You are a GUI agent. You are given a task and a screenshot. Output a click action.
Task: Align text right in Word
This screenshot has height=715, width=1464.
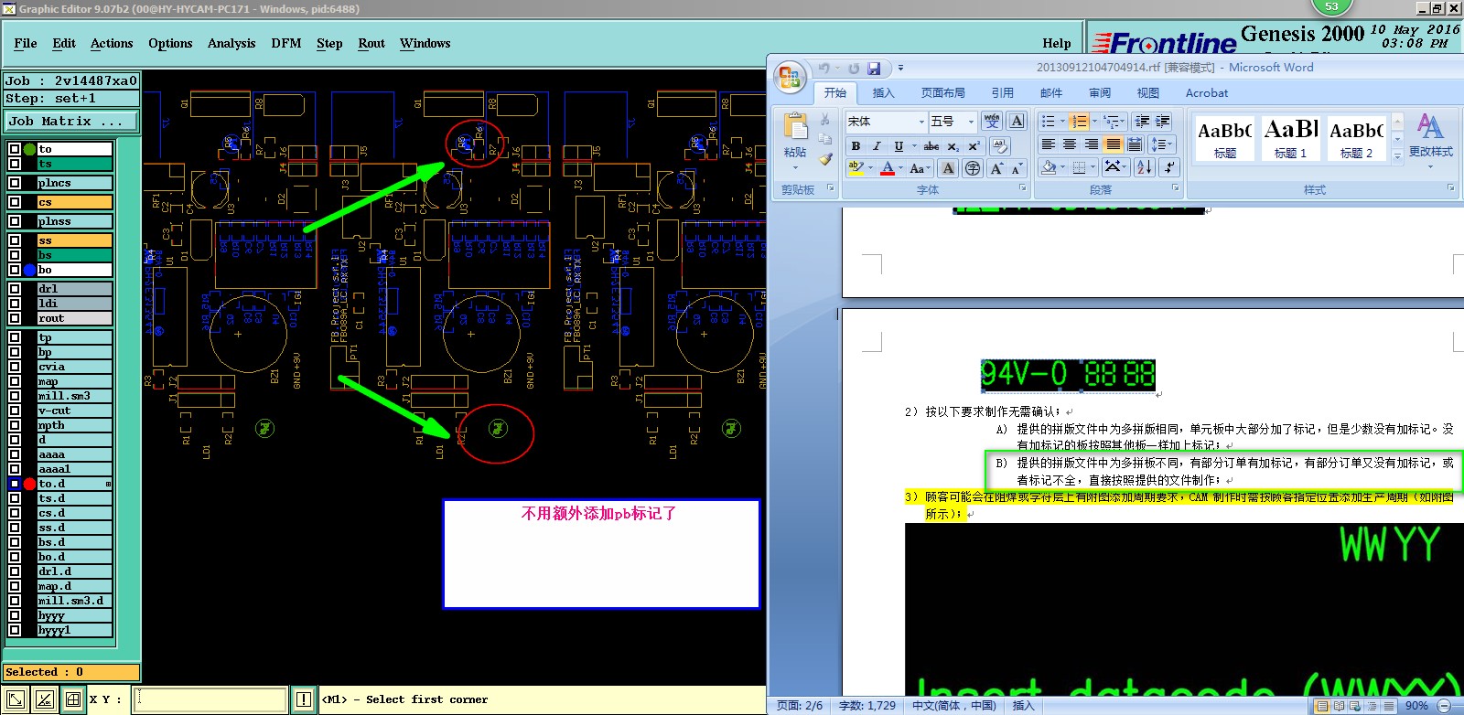[1092, 144]
